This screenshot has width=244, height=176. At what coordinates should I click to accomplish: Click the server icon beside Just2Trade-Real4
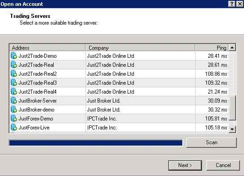(x=14, y=92)
